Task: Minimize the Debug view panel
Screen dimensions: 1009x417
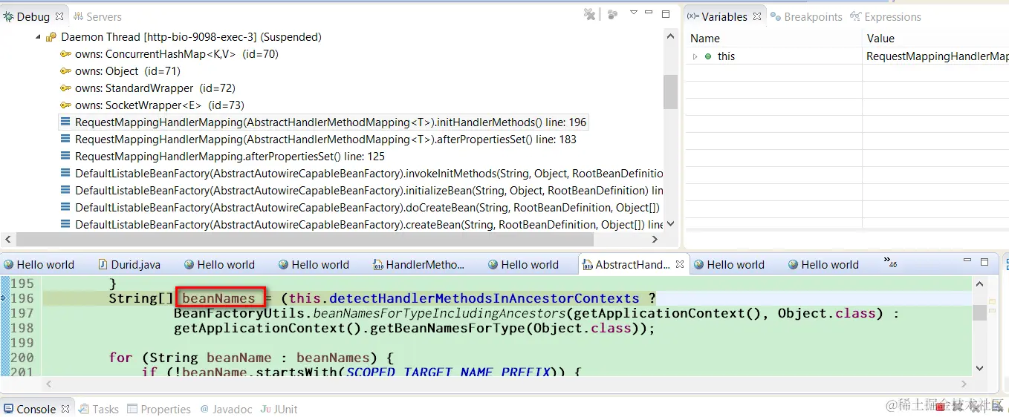Action: pos(649,13)
